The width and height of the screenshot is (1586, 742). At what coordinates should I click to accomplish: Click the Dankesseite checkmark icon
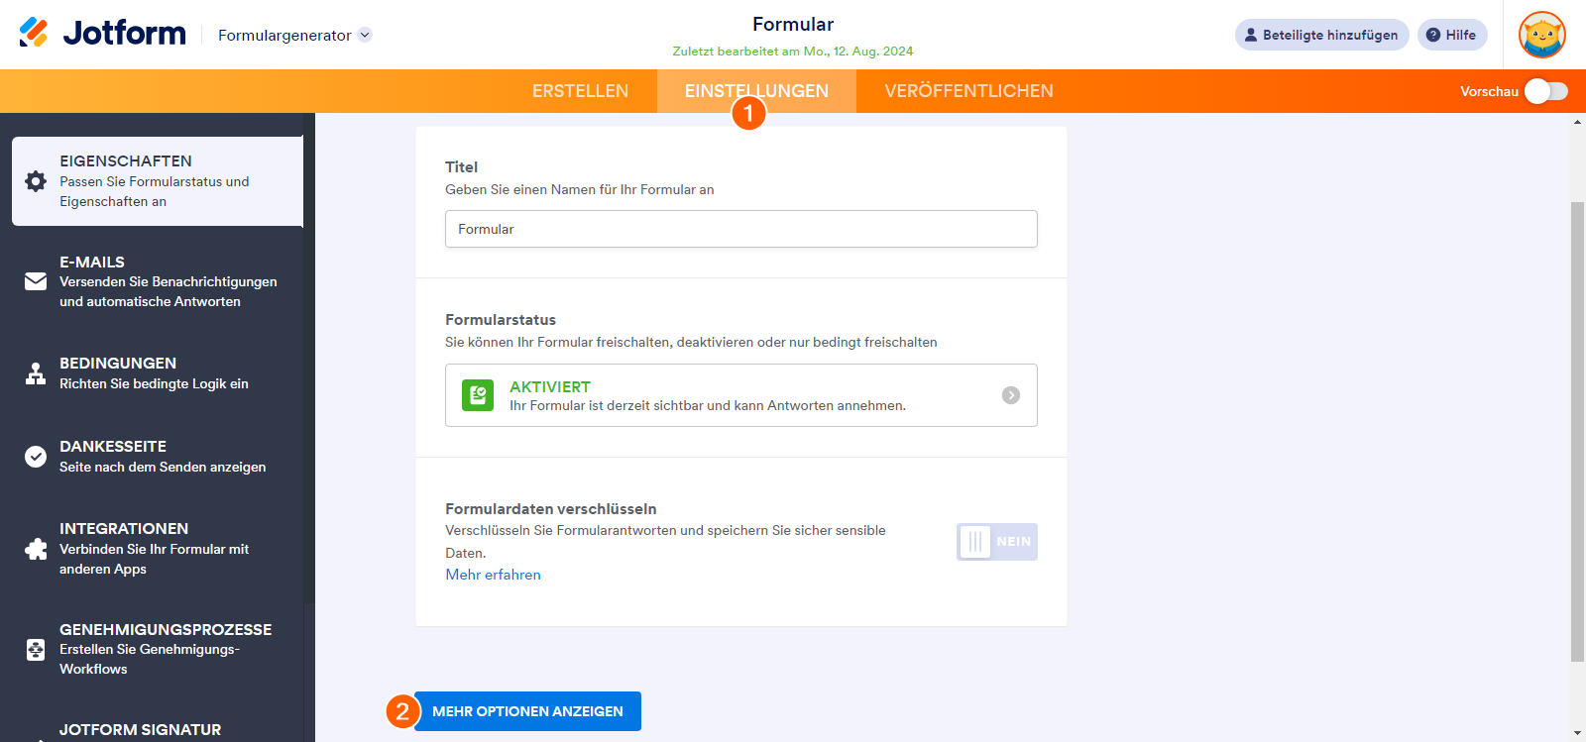tap(36, 457)
